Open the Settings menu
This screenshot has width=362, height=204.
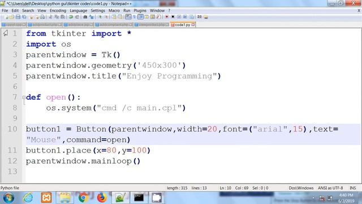[98, 11]
